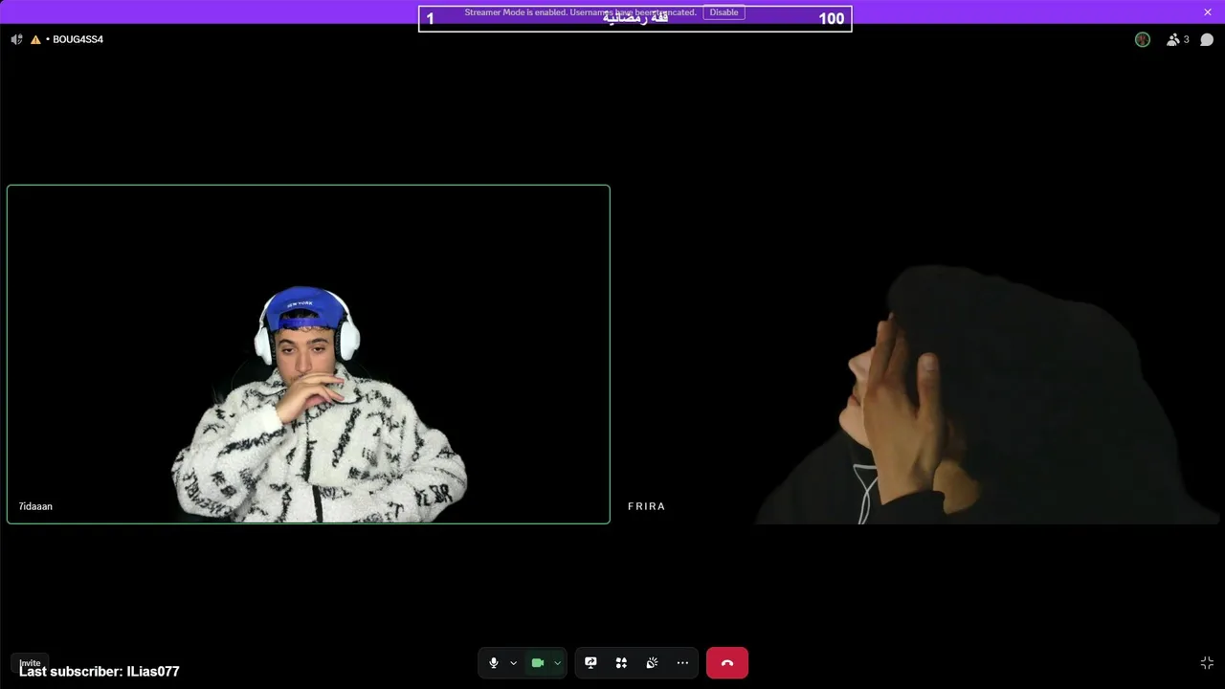
Task: Open more options ellipsis menu
Action: pos(682,663)
